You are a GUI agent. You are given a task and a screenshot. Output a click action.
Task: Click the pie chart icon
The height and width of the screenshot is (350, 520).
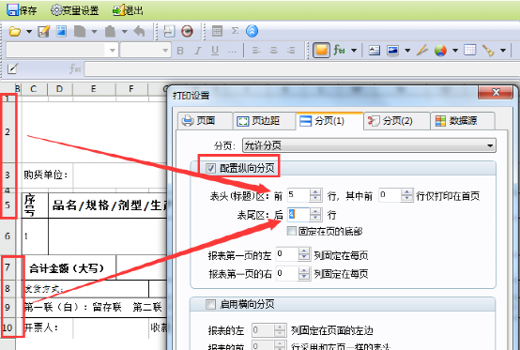click(441, 51)
